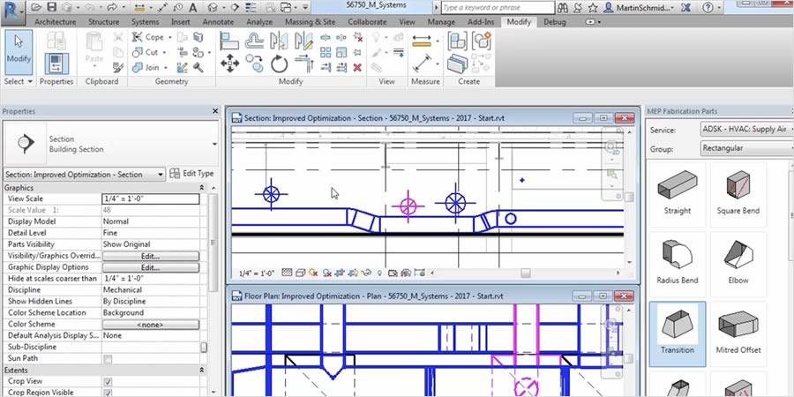The width and height of the screenshot is (794, 397).
Task: Activate the Move tool
Action: [x=229, y=64]
